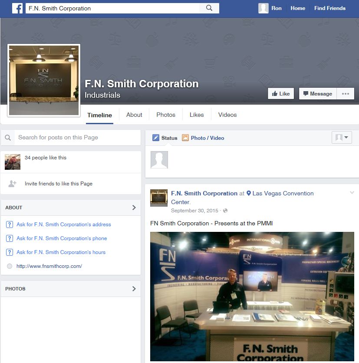Open the PMMI booth photo in post

[252, 297]
